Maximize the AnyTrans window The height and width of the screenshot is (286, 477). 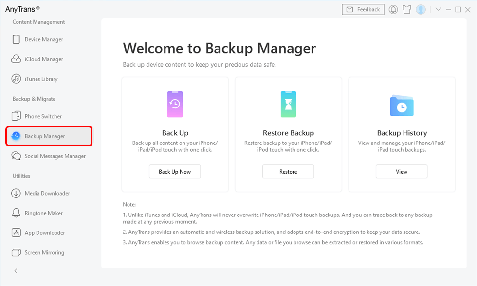point(458,9)
